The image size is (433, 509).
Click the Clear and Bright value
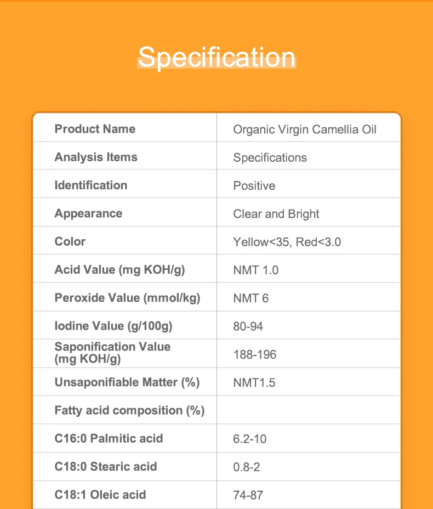(276, 214)
